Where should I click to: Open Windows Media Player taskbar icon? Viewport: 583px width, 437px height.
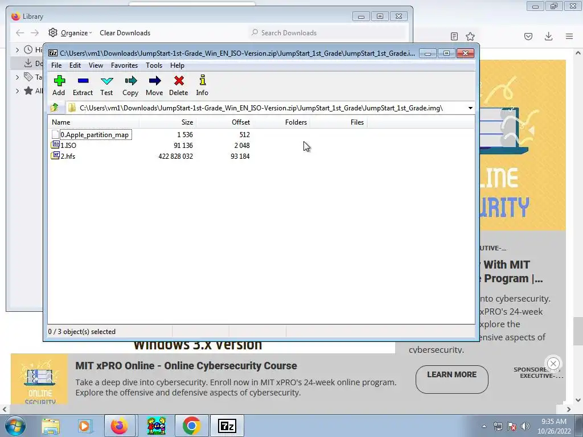coord(85,426)
